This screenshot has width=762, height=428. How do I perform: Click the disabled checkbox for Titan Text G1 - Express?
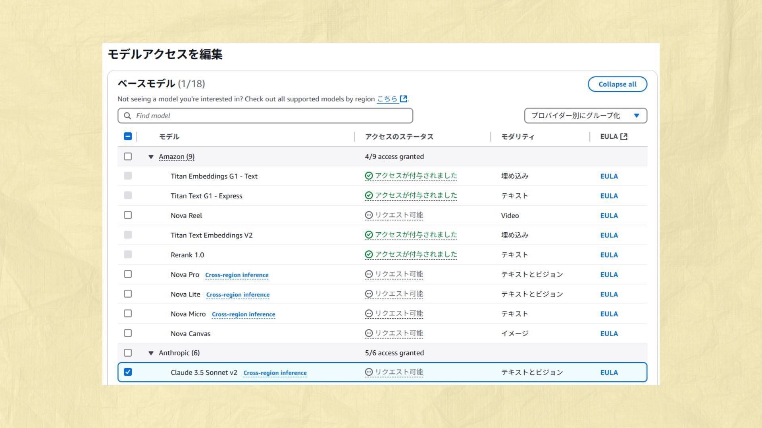[x=128, y=195]
